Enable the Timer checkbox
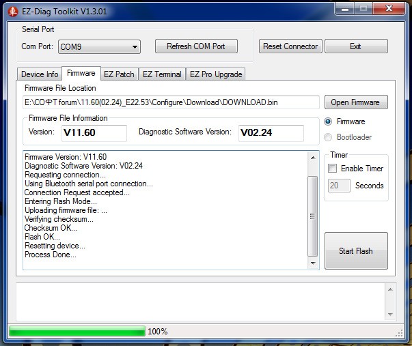 point(332,169)
